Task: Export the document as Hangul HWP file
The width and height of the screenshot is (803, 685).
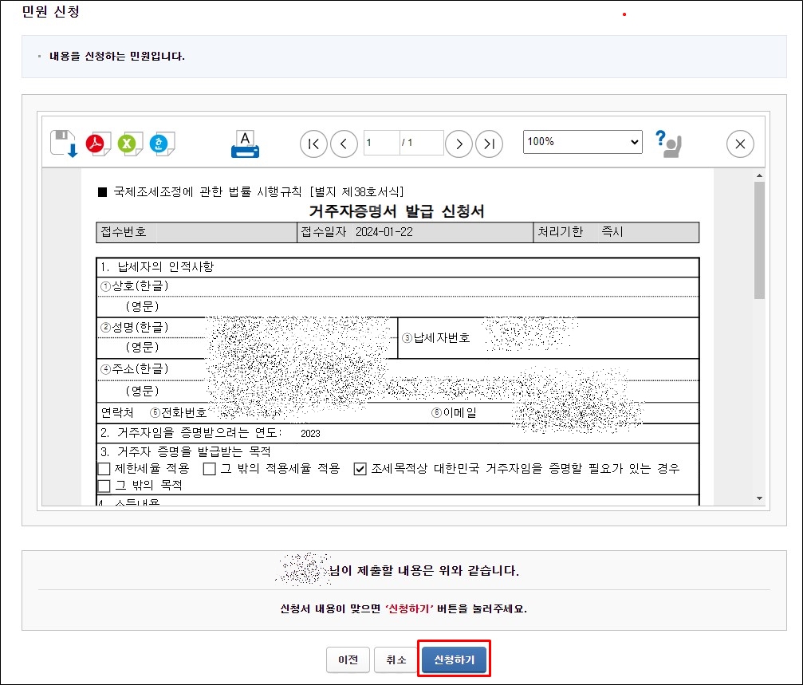Action: (x=161, y=144)
